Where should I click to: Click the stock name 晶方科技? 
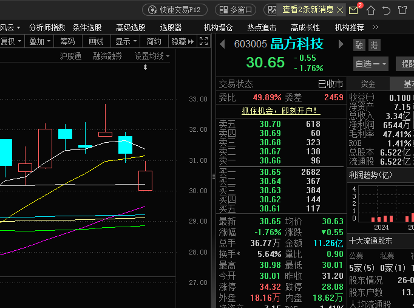[297, 44]
